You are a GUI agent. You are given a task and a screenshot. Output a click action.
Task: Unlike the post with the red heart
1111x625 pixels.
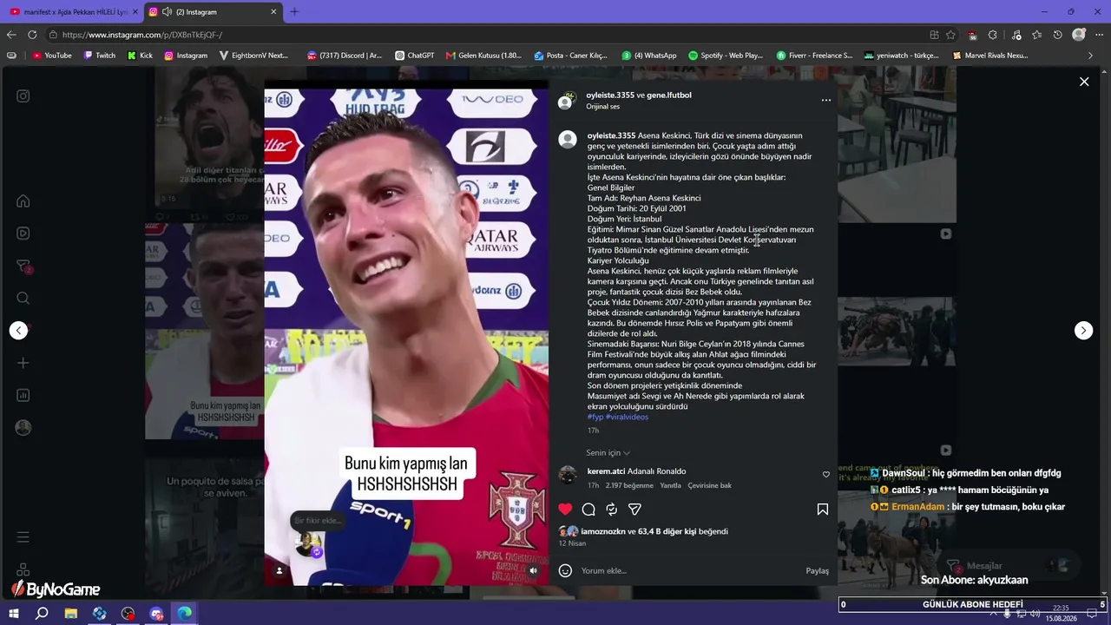point(565,510)
